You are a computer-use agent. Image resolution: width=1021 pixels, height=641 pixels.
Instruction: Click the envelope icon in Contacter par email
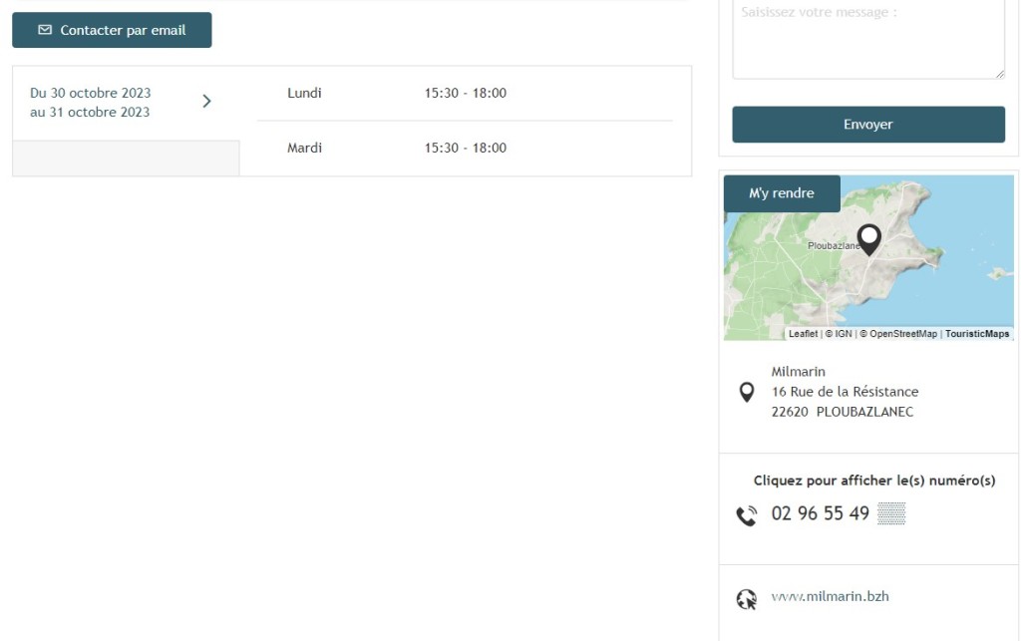[45, 30]
